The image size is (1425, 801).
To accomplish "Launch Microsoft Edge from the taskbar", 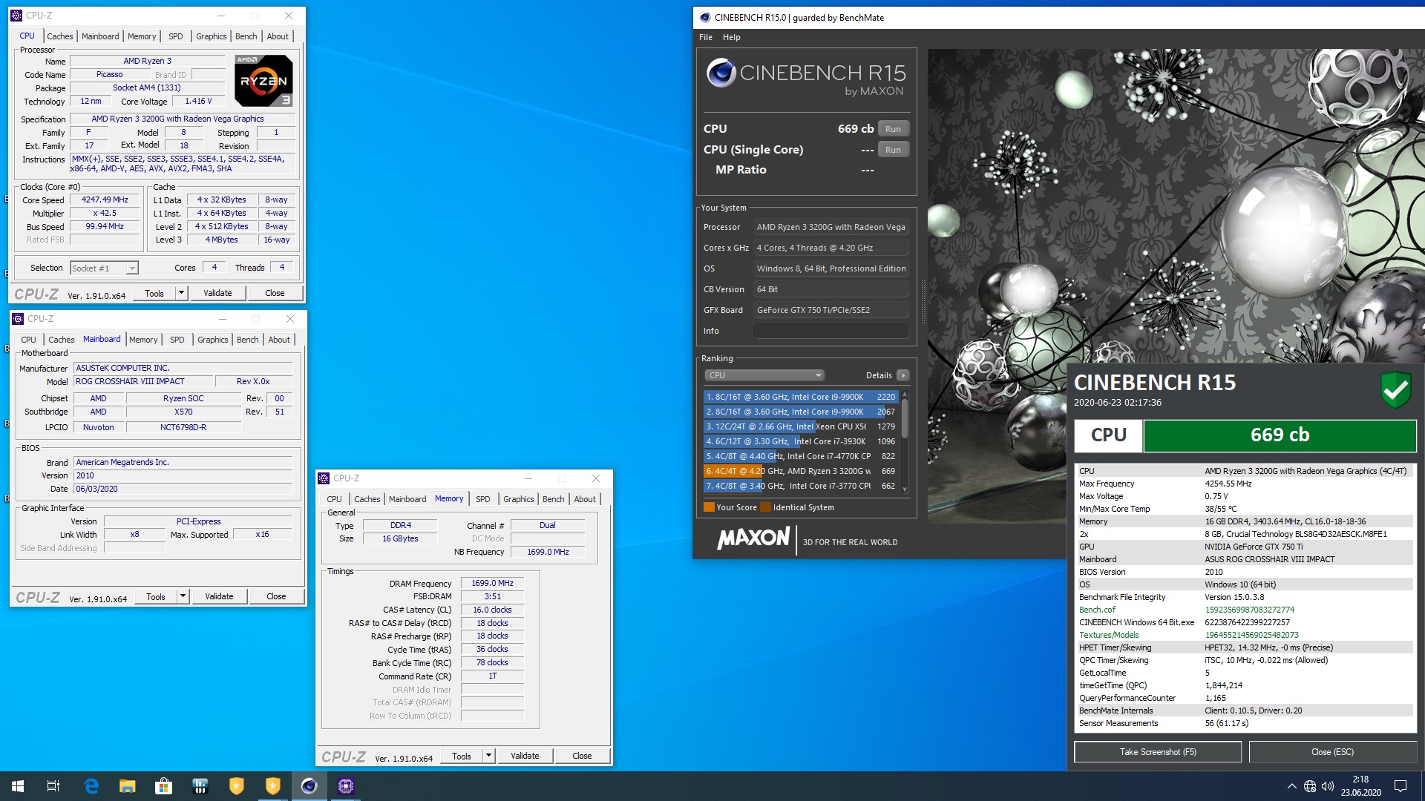I will (x=91, y=786).
